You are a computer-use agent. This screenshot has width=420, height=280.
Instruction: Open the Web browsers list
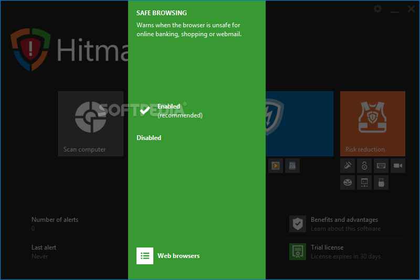(178, 256)
